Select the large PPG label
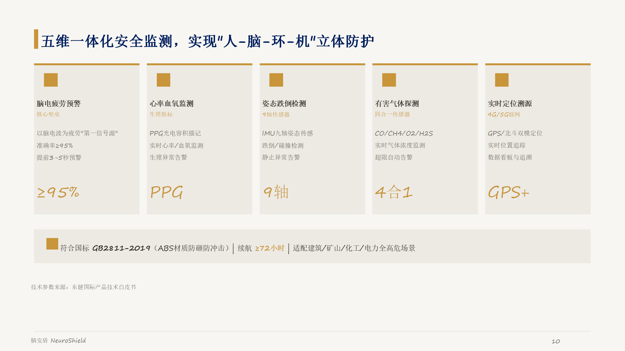This screenshot has height=351, width=625. pos(166,192)
